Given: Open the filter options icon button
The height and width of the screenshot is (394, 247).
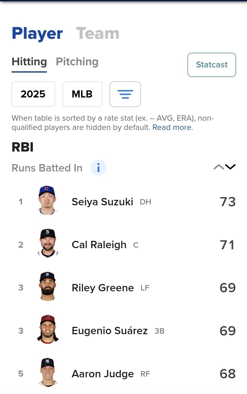Looking at the screenshot, I should (x=125, y=94).
